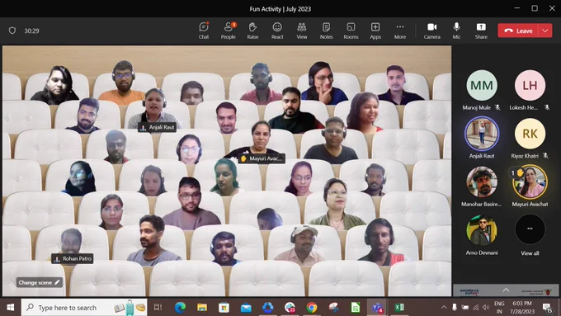Open the View layout options
Image resolution: width=561 pixels, height=316 pixels.
pos(302,31)
